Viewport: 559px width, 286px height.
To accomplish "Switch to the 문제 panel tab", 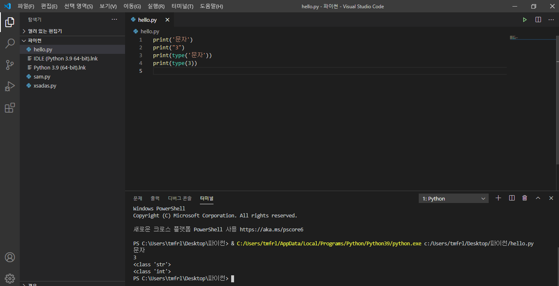I will tap(137, 198).
